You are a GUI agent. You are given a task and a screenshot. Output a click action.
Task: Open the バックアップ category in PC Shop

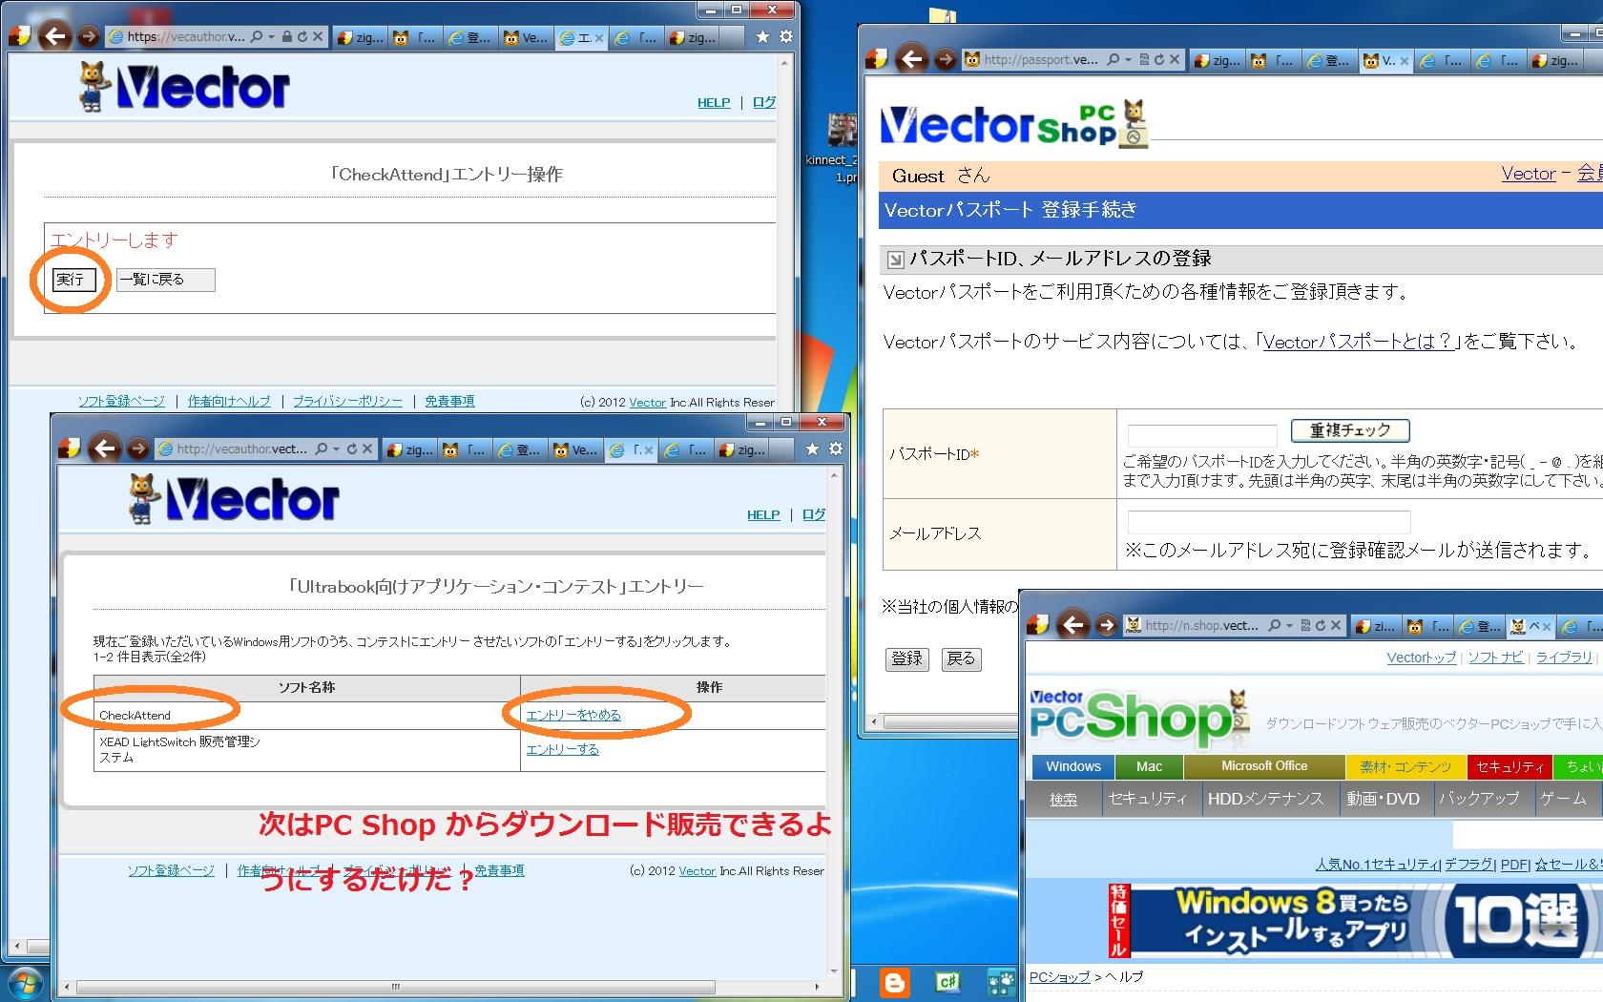pos(1479,799)
